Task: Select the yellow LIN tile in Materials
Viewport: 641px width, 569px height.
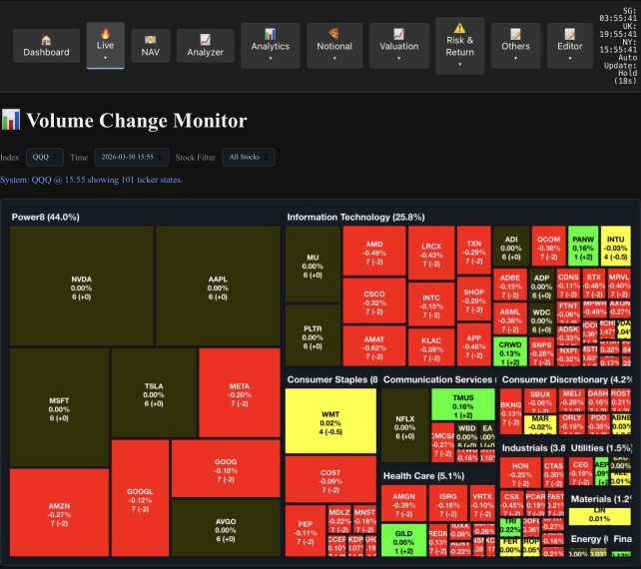Action: click(599, 516)
